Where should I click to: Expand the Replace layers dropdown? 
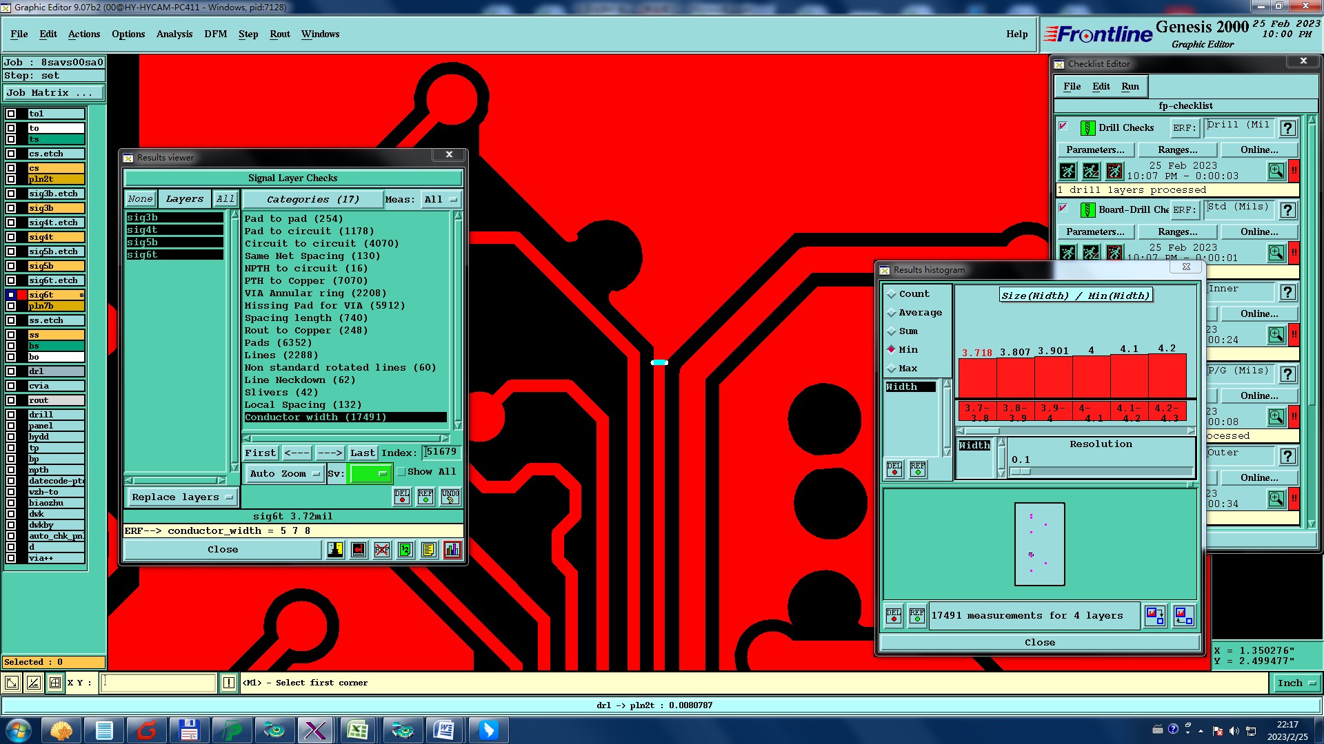click(x=182, y=497)
